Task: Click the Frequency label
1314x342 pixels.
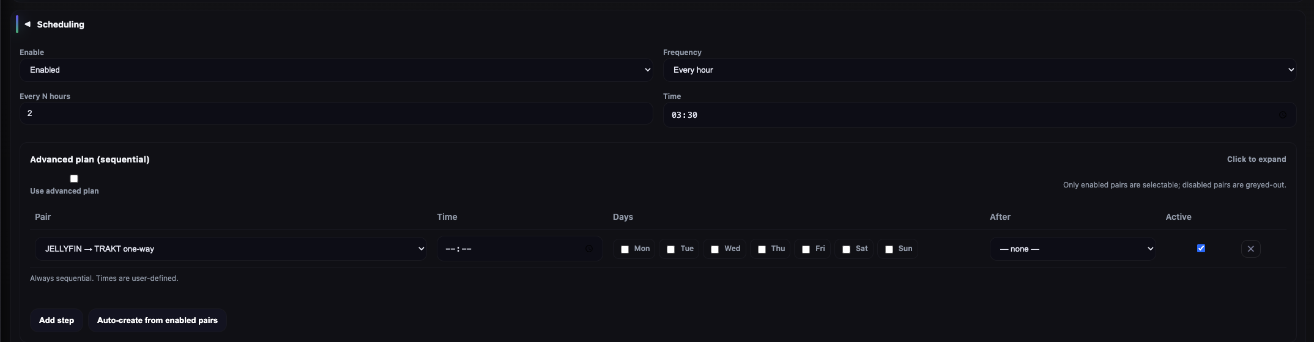Action: (x=682, y=53)
